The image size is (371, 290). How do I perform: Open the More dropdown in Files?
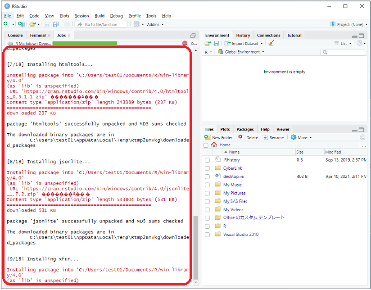click(x=301, y=137)
